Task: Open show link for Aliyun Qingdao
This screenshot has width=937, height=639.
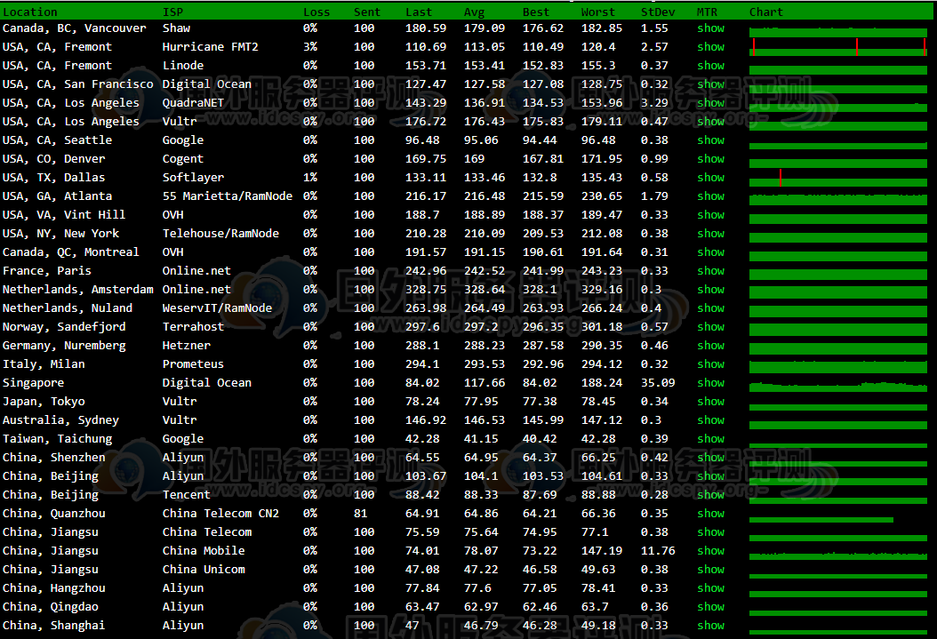Action: (710, 607)
